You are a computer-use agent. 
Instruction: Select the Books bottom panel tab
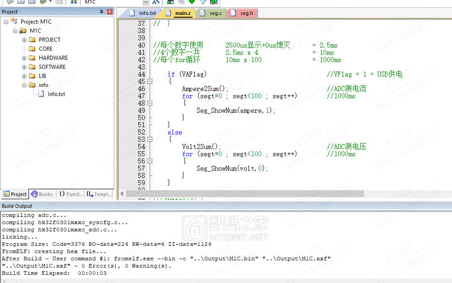coord(42,194)
